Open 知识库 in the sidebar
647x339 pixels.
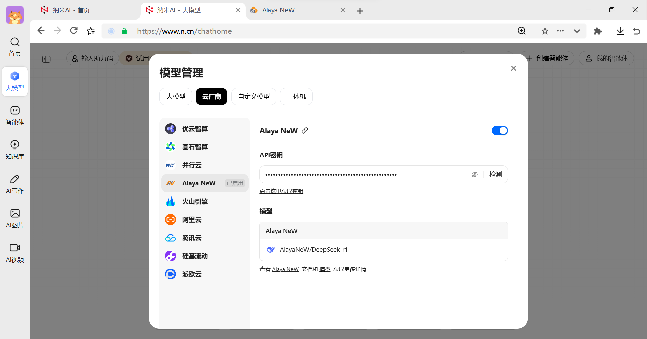pos(15,149)
